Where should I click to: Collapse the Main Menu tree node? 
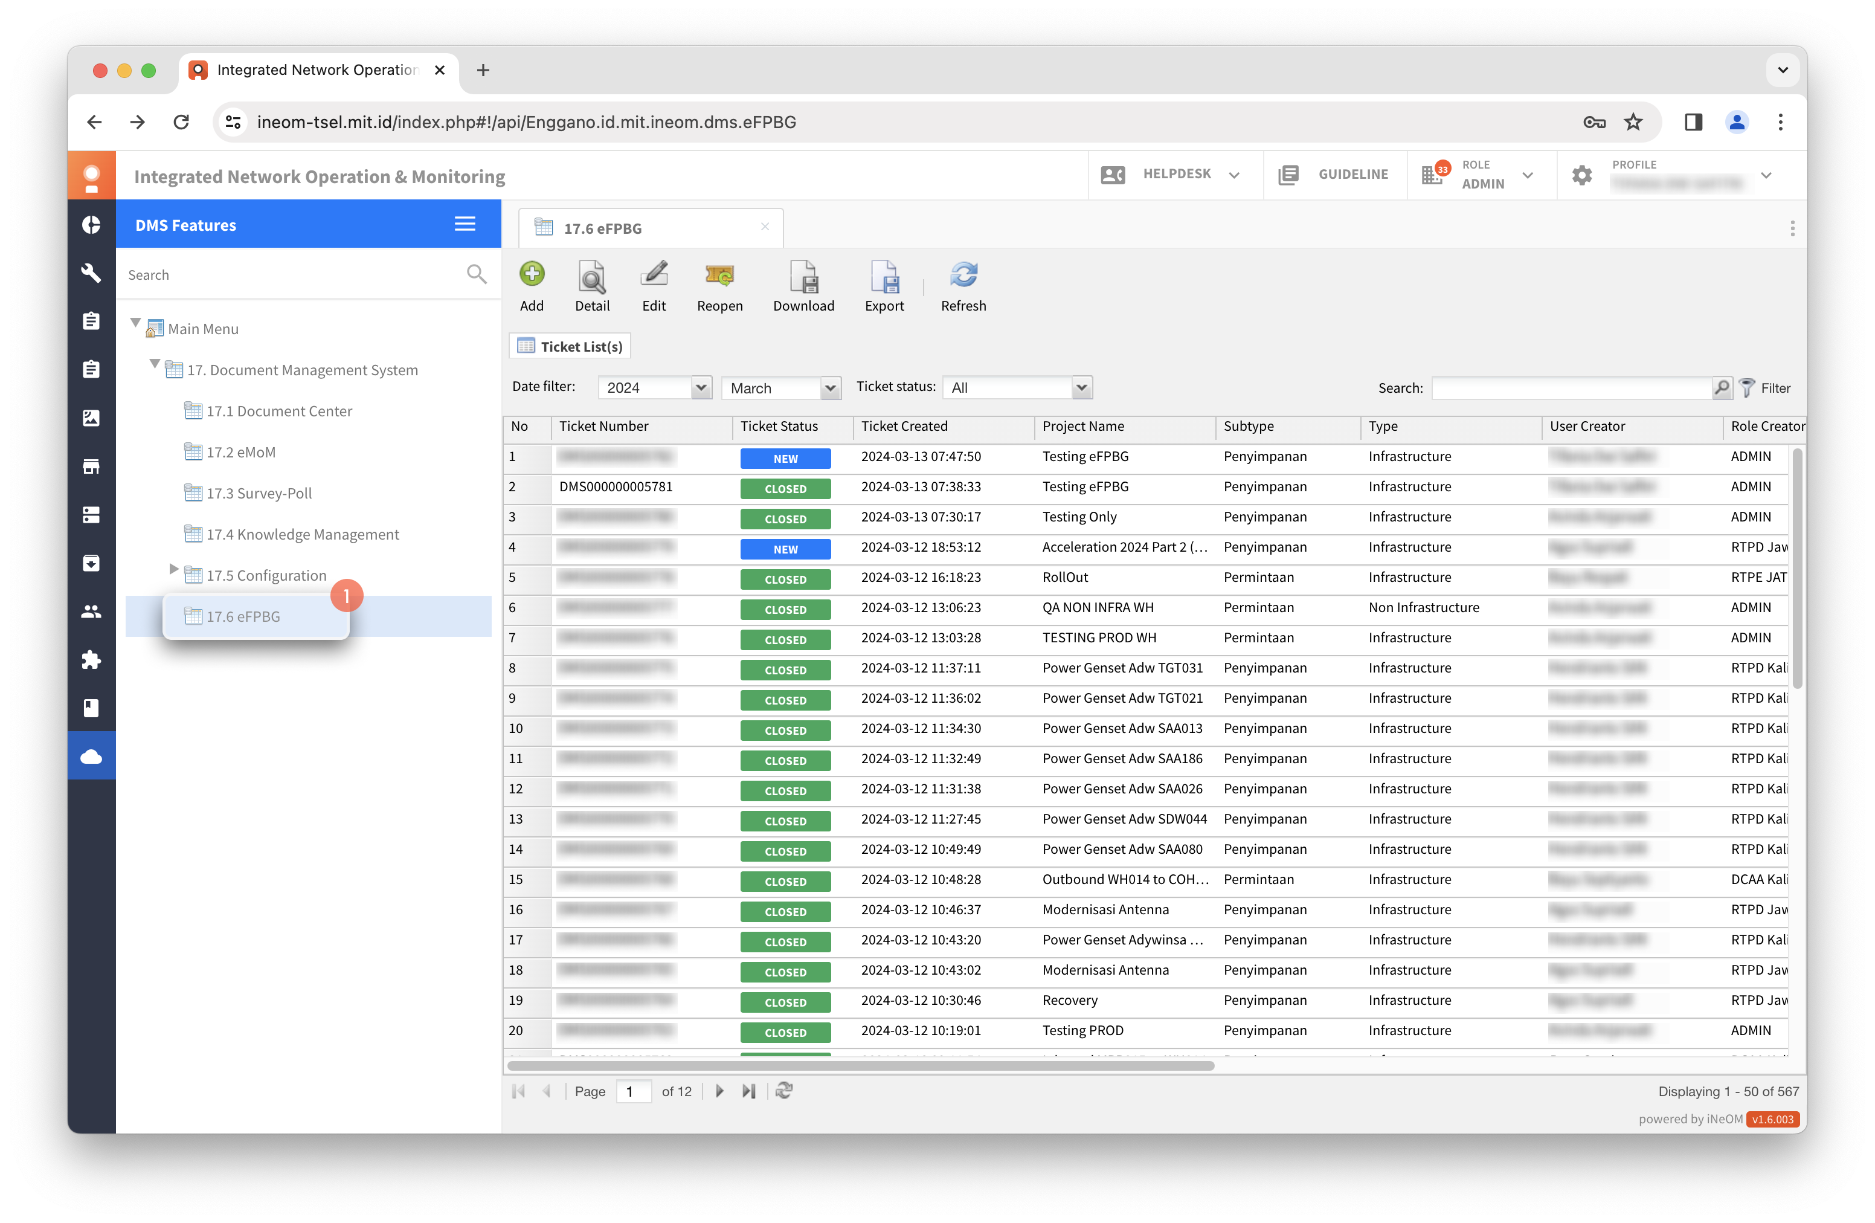pos(135,323)
